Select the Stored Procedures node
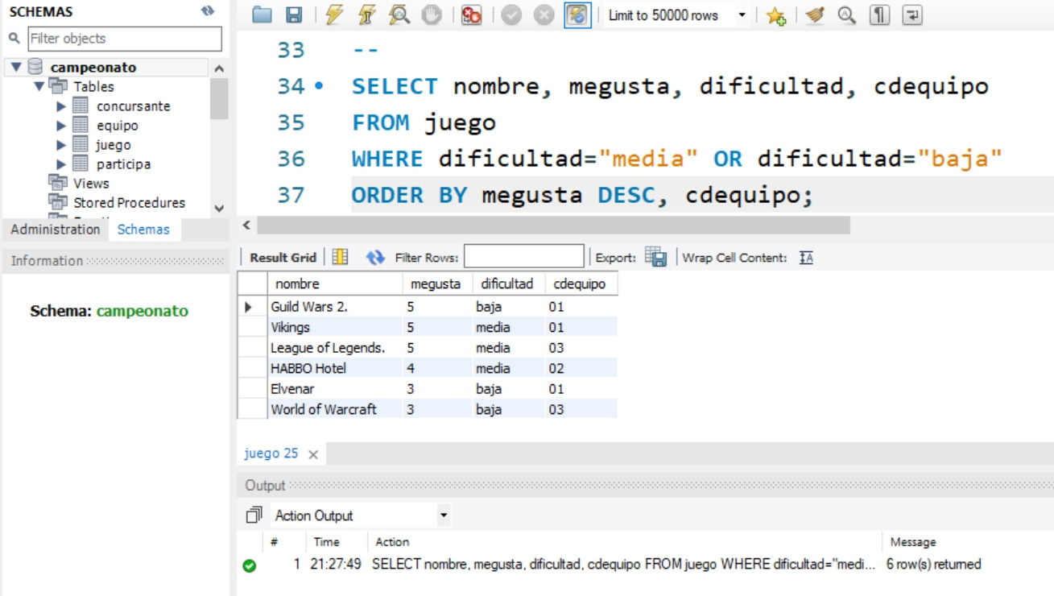This screenshot has width=1054, height=596. pos(129,202)
